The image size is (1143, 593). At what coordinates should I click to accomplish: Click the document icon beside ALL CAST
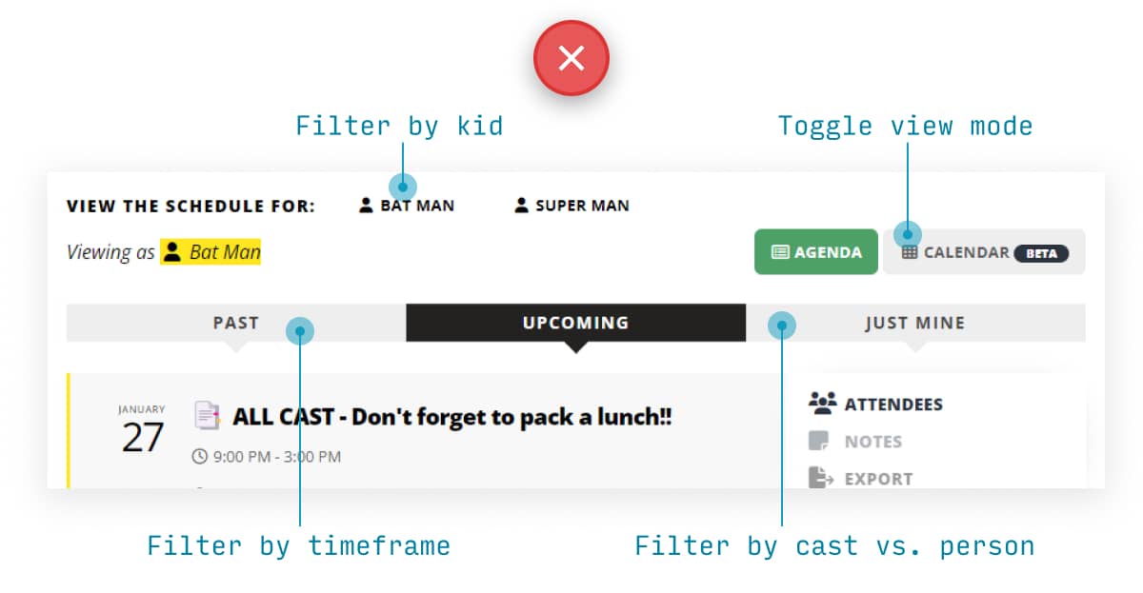pyautogui.click(x=208, y=415)
